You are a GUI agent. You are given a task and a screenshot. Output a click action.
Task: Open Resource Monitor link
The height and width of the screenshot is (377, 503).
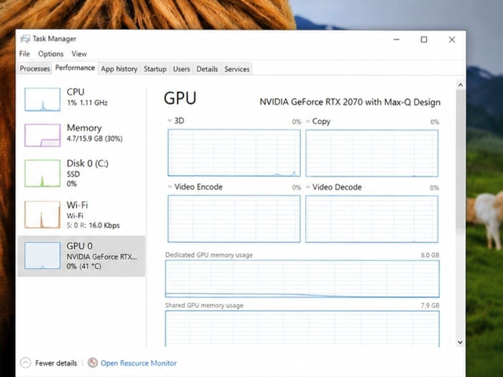click(x=139, y=363)
